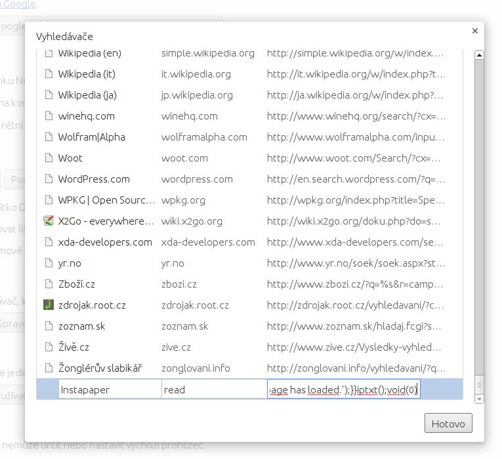Click the page icon beside Wikipedia (it)
502x459 pixels.
pyautogui.click(x=49, y=74)
